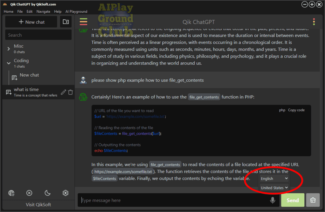Image resolution: width=325 pixels, height=212 pixels.
Task: Click the 'https://example.com/somefile.txt' inline code tag
Action: 123,171
